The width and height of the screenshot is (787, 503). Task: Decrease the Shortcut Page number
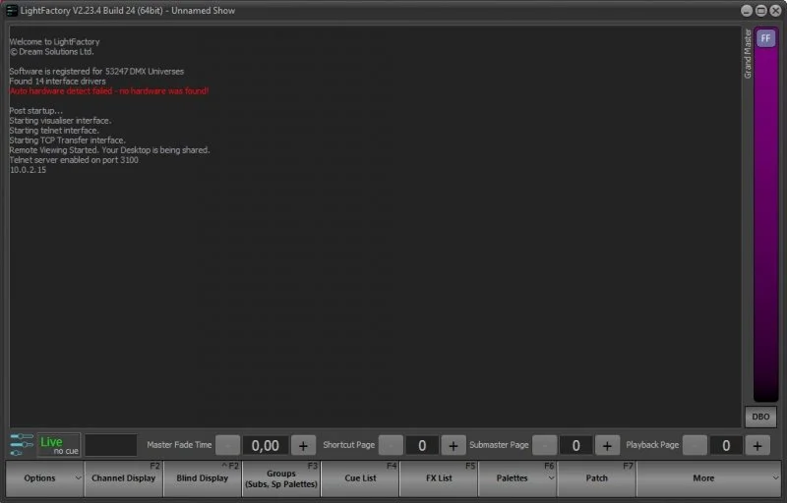tap(391, 445)
